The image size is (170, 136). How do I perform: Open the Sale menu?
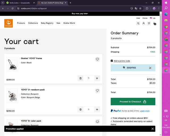pyautogui.click(x=58, y=23)
